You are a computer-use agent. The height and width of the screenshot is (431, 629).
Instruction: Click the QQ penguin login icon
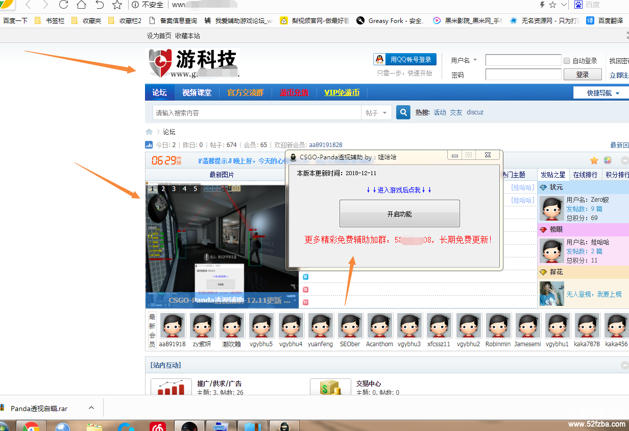380,60
